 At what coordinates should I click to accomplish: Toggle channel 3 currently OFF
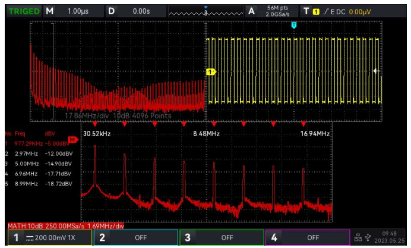coord(222,238)
